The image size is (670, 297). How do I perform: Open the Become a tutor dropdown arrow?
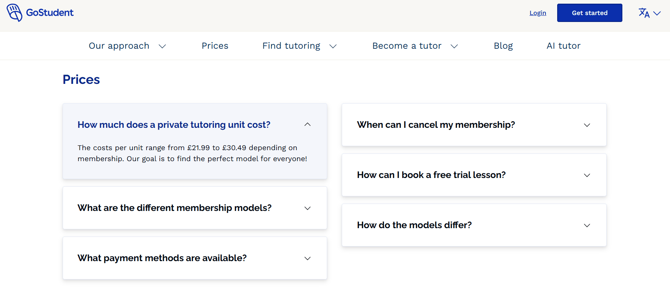pos(454,46)
